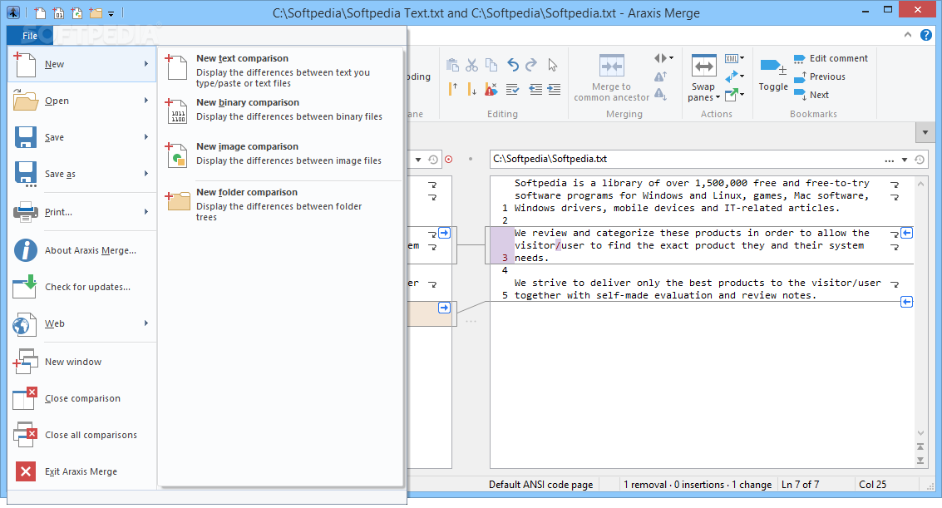The image size is (942, 508).
Task: Select Open in the File menu
Action: click(x=81, y=101)
